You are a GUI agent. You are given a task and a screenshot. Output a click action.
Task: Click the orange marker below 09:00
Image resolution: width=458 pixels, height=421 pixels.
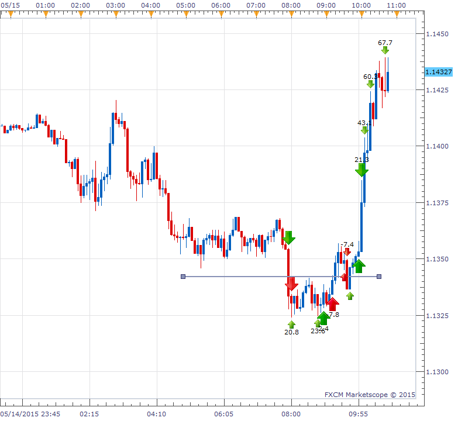click(x=326, y=14)
